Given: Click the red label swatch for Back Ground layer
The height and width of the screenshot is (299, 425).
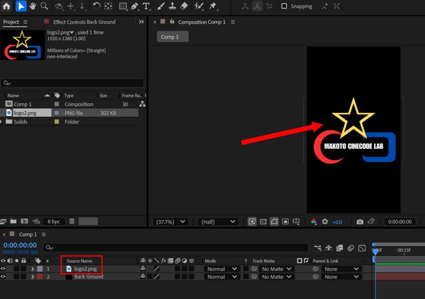Looking at the screenshot, I should coord(40,277).
